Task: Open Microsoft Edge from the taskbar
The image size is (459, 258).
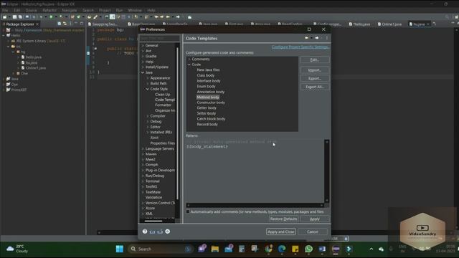Action: (x=282, y=249)
